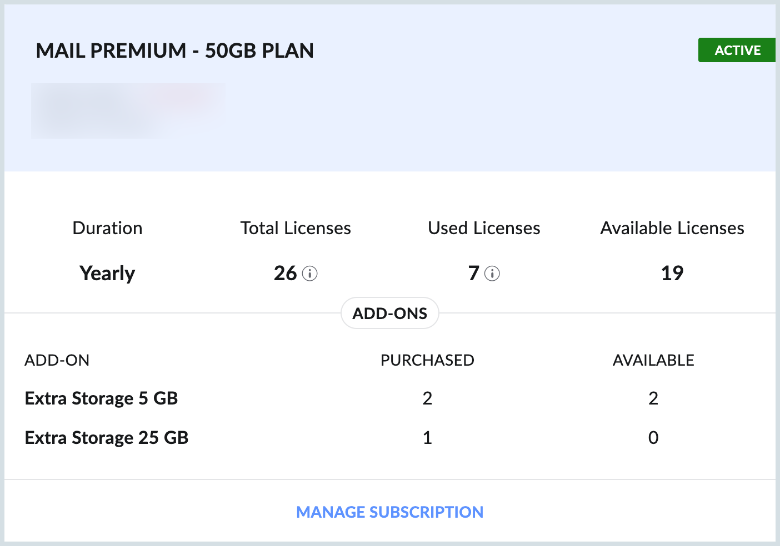Select the Extra Storage 5 GB row

tap(101, 398)
